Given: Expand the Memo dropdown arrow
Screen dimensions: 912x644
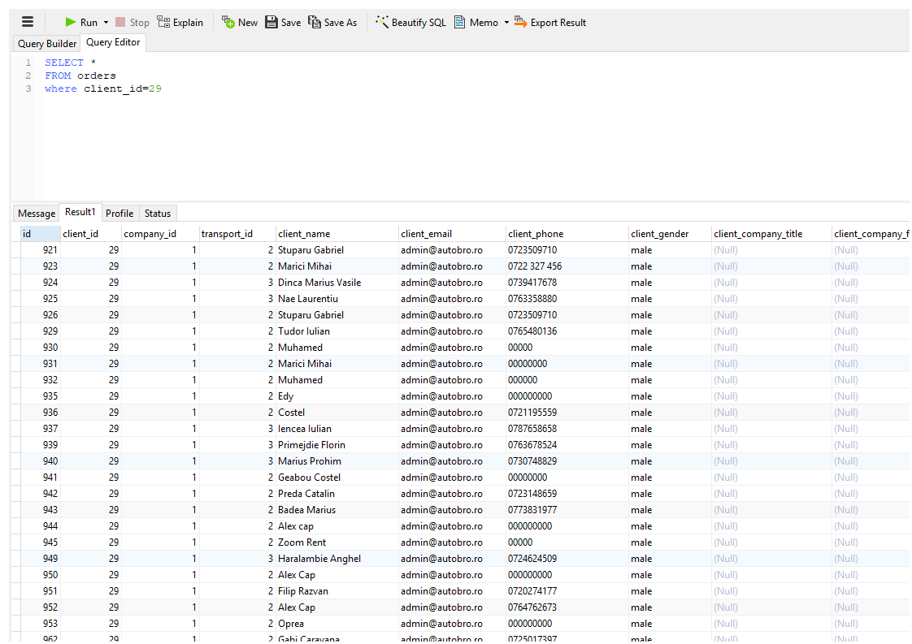Looking at the screenshot, I should coord(506,22).
